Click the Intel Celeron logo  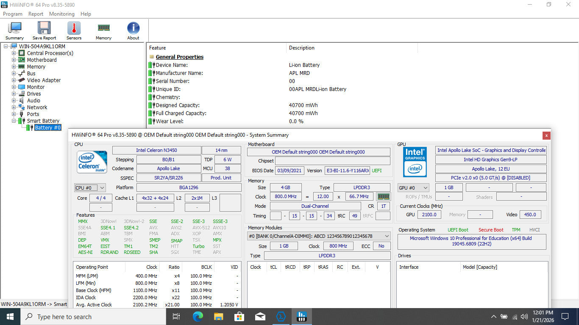tap(92, 162)
